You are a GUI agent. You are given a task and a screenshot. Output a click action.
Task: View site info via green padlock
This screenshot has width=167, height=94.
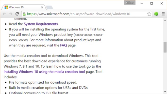[x=24, y=14]
